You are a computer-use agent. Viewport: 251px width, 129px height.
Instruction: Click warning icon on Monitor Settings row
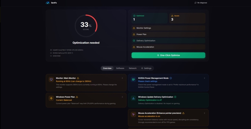(x=134, y=28)
